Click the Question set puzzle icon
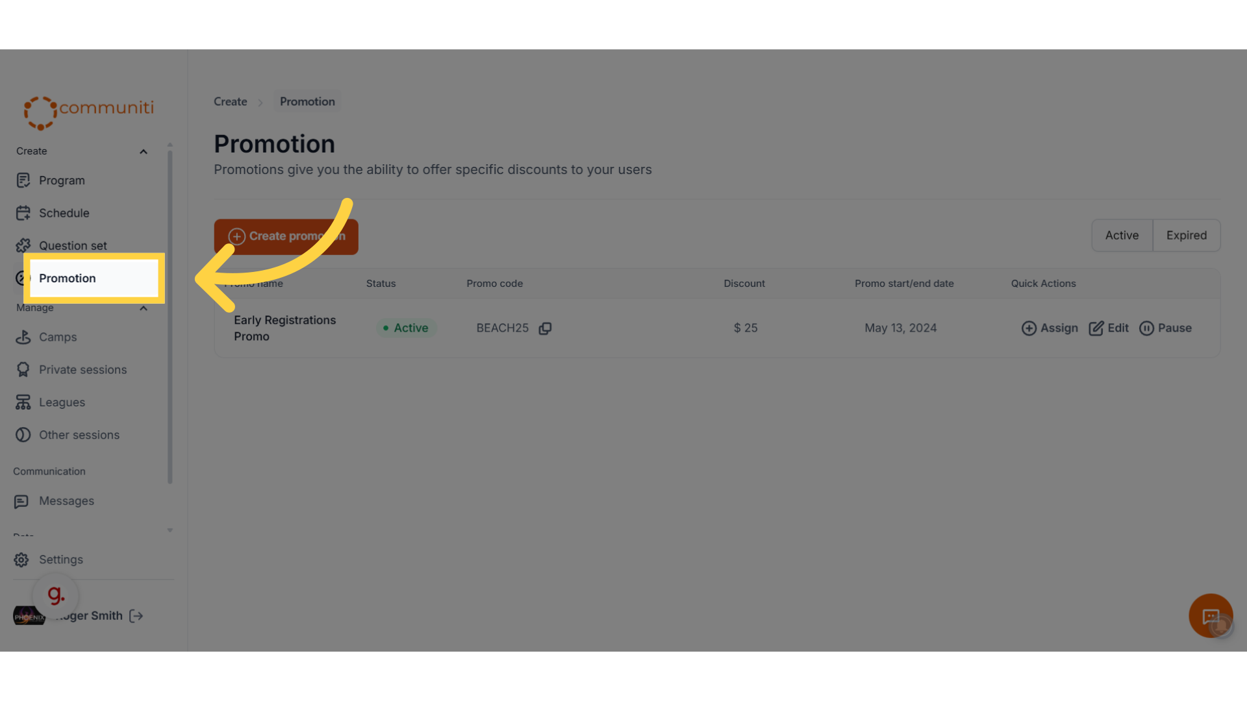 pyautogui.click(x=23, y=245)
